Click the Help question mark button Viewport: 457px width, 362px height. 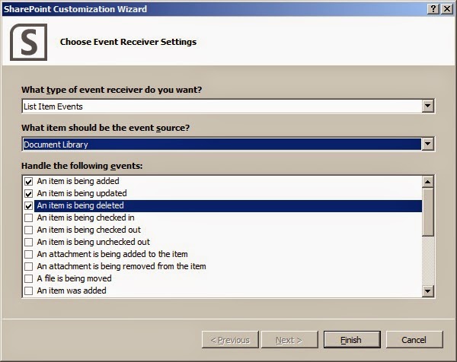pyautogui.click(x=433, y=9)
